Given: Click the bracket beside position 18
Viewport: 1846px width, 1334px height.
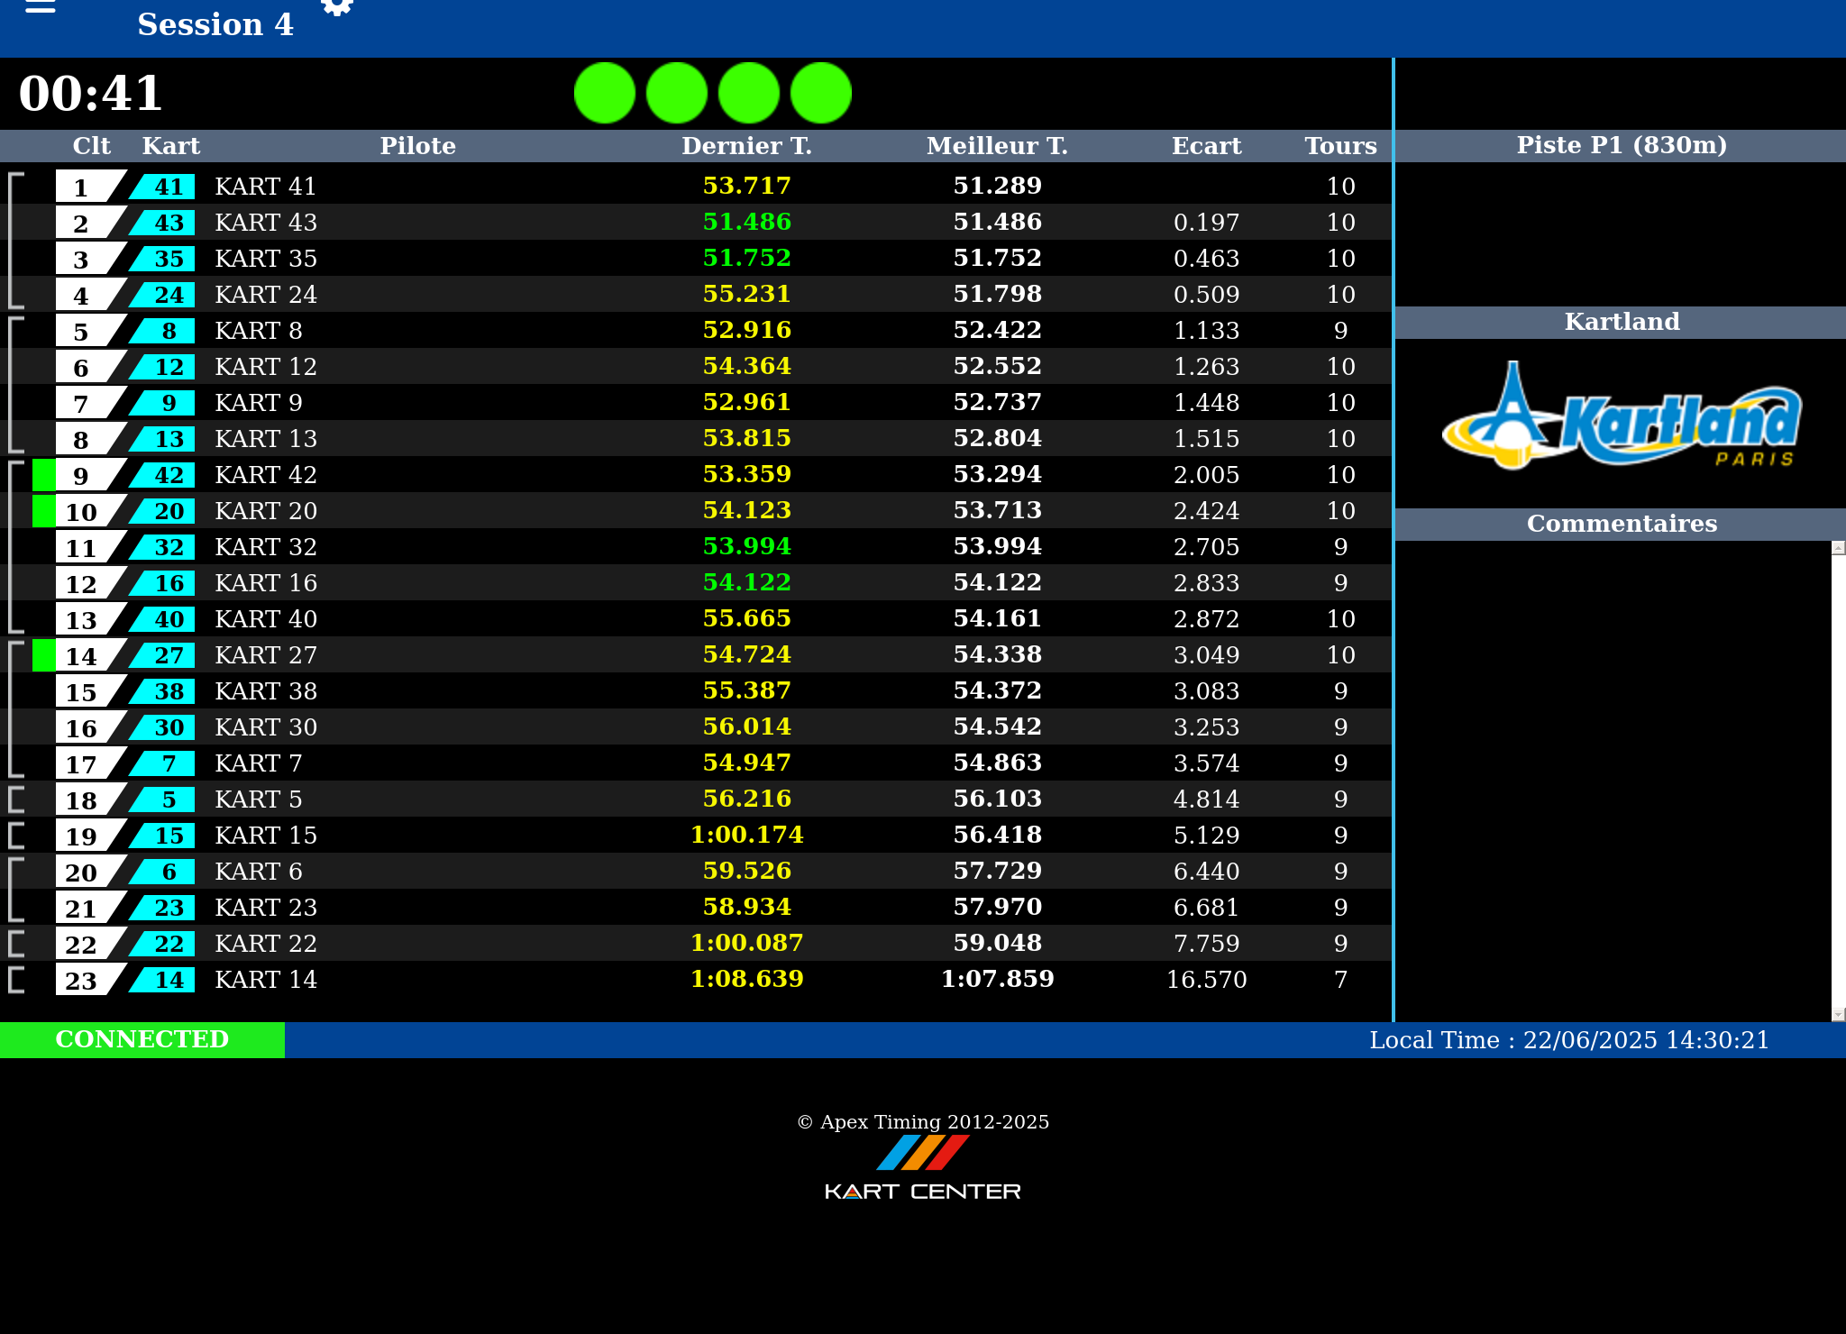Looking at the screenshot, I should (15, 799).
